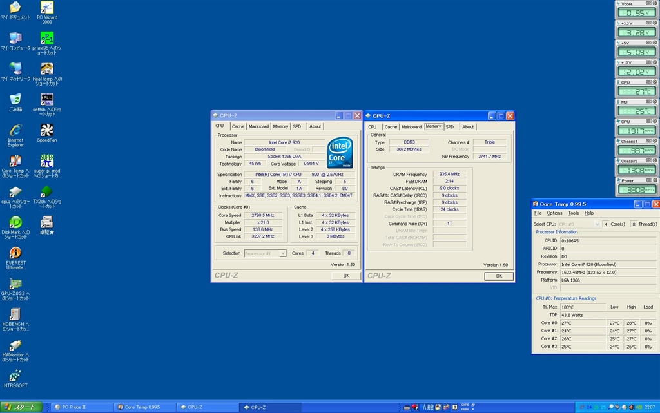Click OK in the CPU-Z processor window
This screenshot has height=413, width=660.
[346, 276]
